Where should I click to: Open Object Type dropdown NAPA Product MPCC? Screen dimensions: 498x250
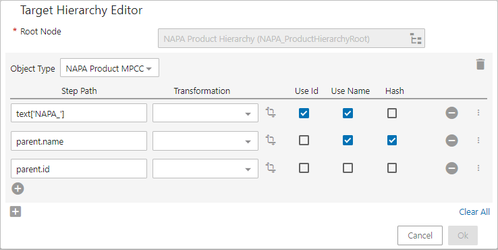[109, 68]
